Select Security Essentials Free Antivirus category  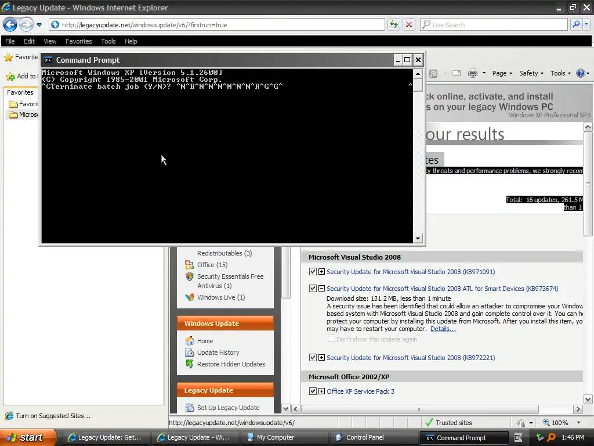[x=230, y=281]
